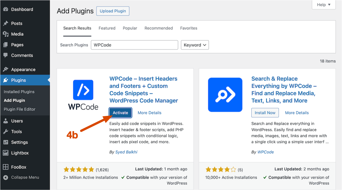Screen dimensions: 342x190
Task: Open More Details for Search & Replace
Action: coord(297,113)
